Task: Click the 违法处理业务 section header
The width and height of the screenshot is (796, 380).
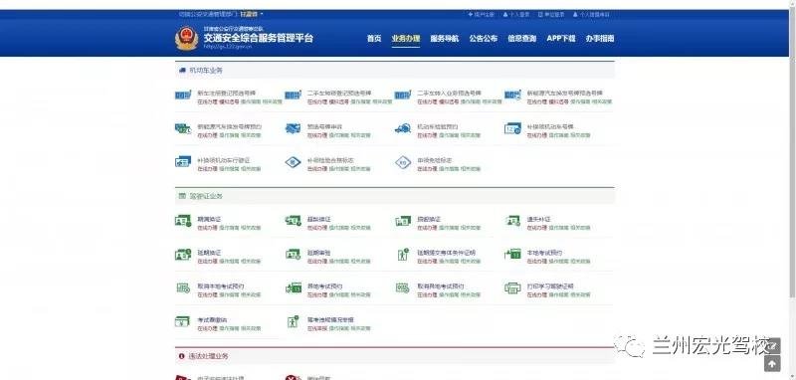Action: (395, 356)
